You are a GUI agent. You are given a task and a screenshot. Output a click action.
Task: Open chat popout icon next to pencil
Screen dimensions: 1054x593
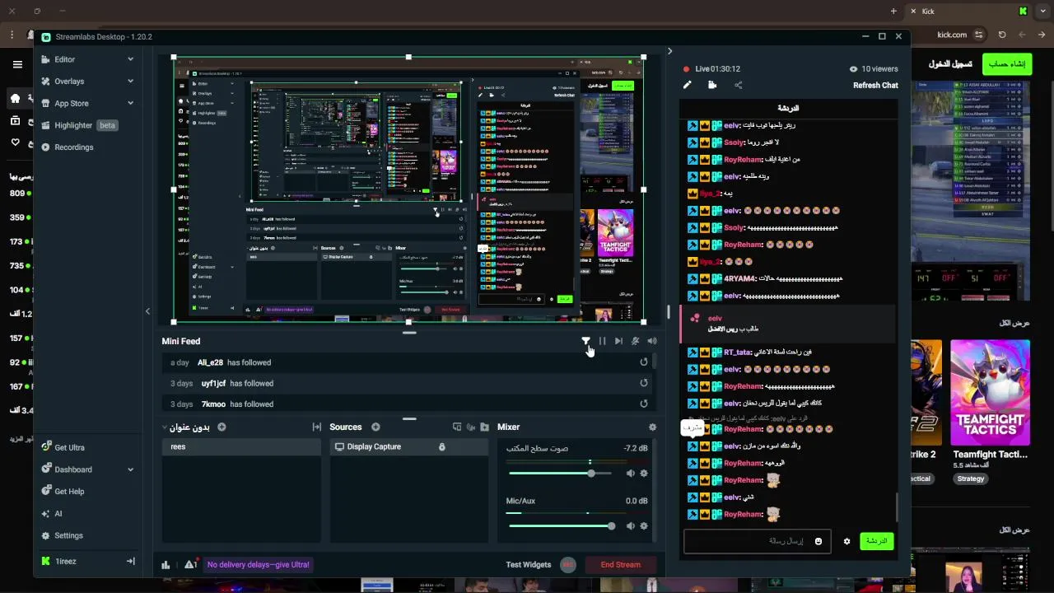point(712,85)
